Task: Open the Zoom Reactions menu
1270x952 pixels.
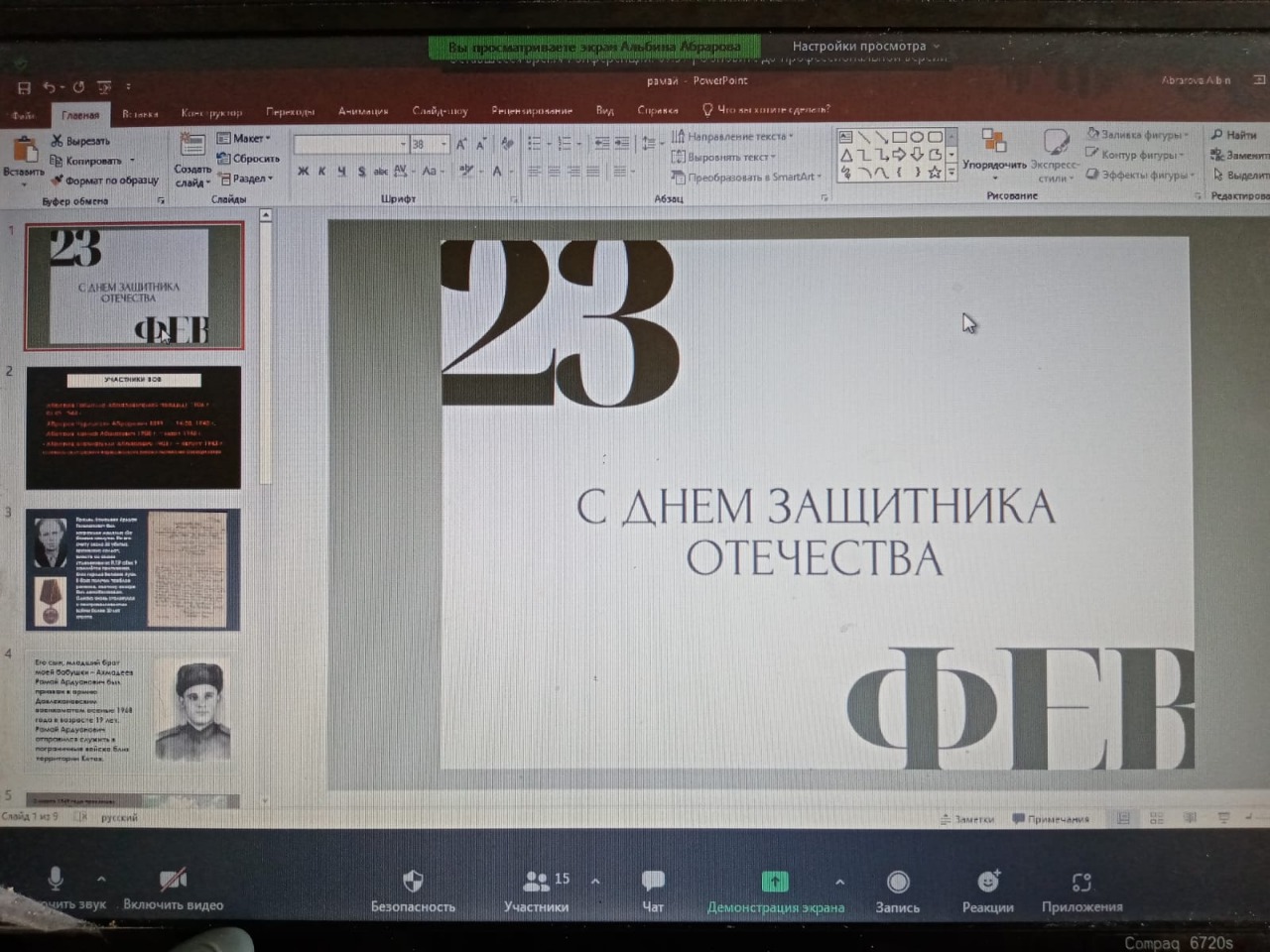Action: (987, 882)
